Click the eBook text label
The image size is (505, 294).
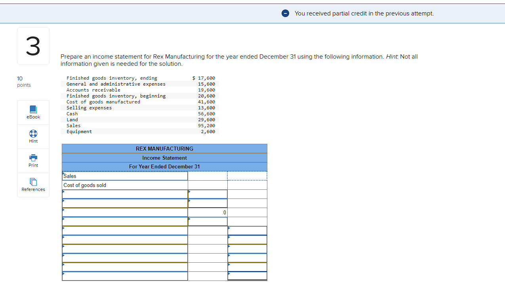click(33, 117)
